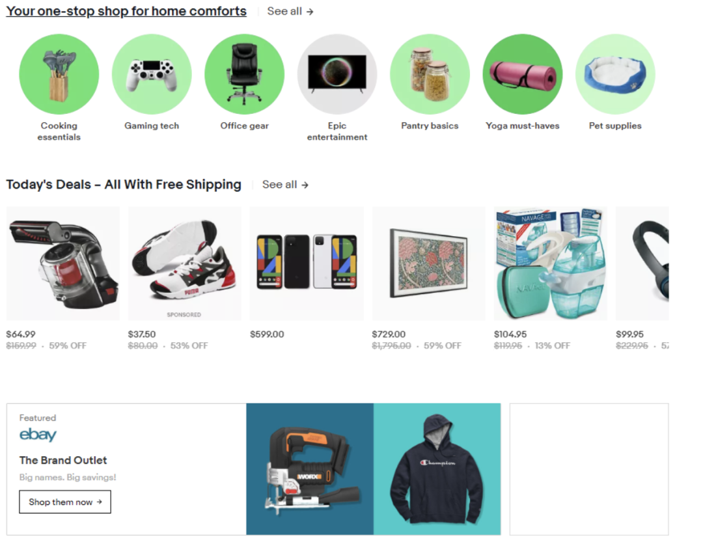Open the Pantry basics jars icon

coord(430,74)
